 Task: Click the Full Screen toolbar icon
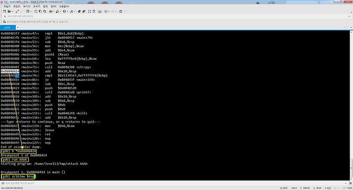pyautogui.click(x=90, y=11)
